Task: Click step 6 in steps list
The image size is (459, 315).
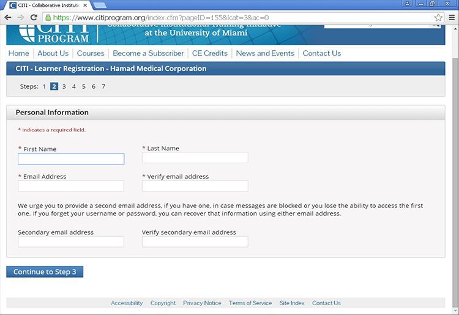Action: tap(94, 86)
